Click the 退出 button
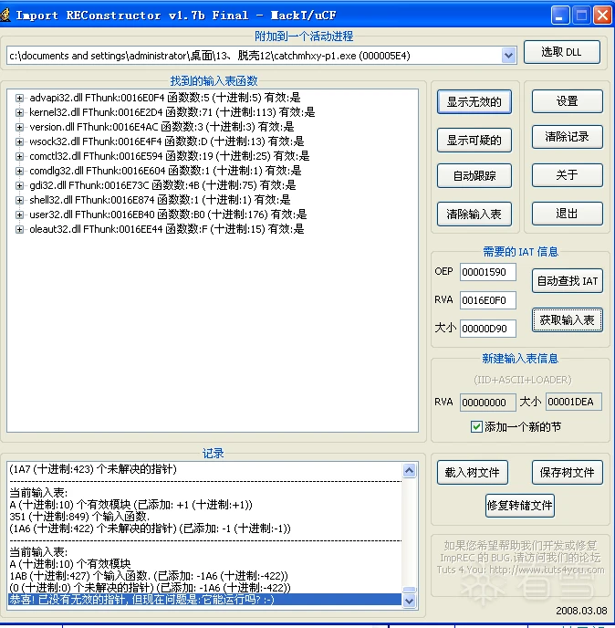 point(567,214)
